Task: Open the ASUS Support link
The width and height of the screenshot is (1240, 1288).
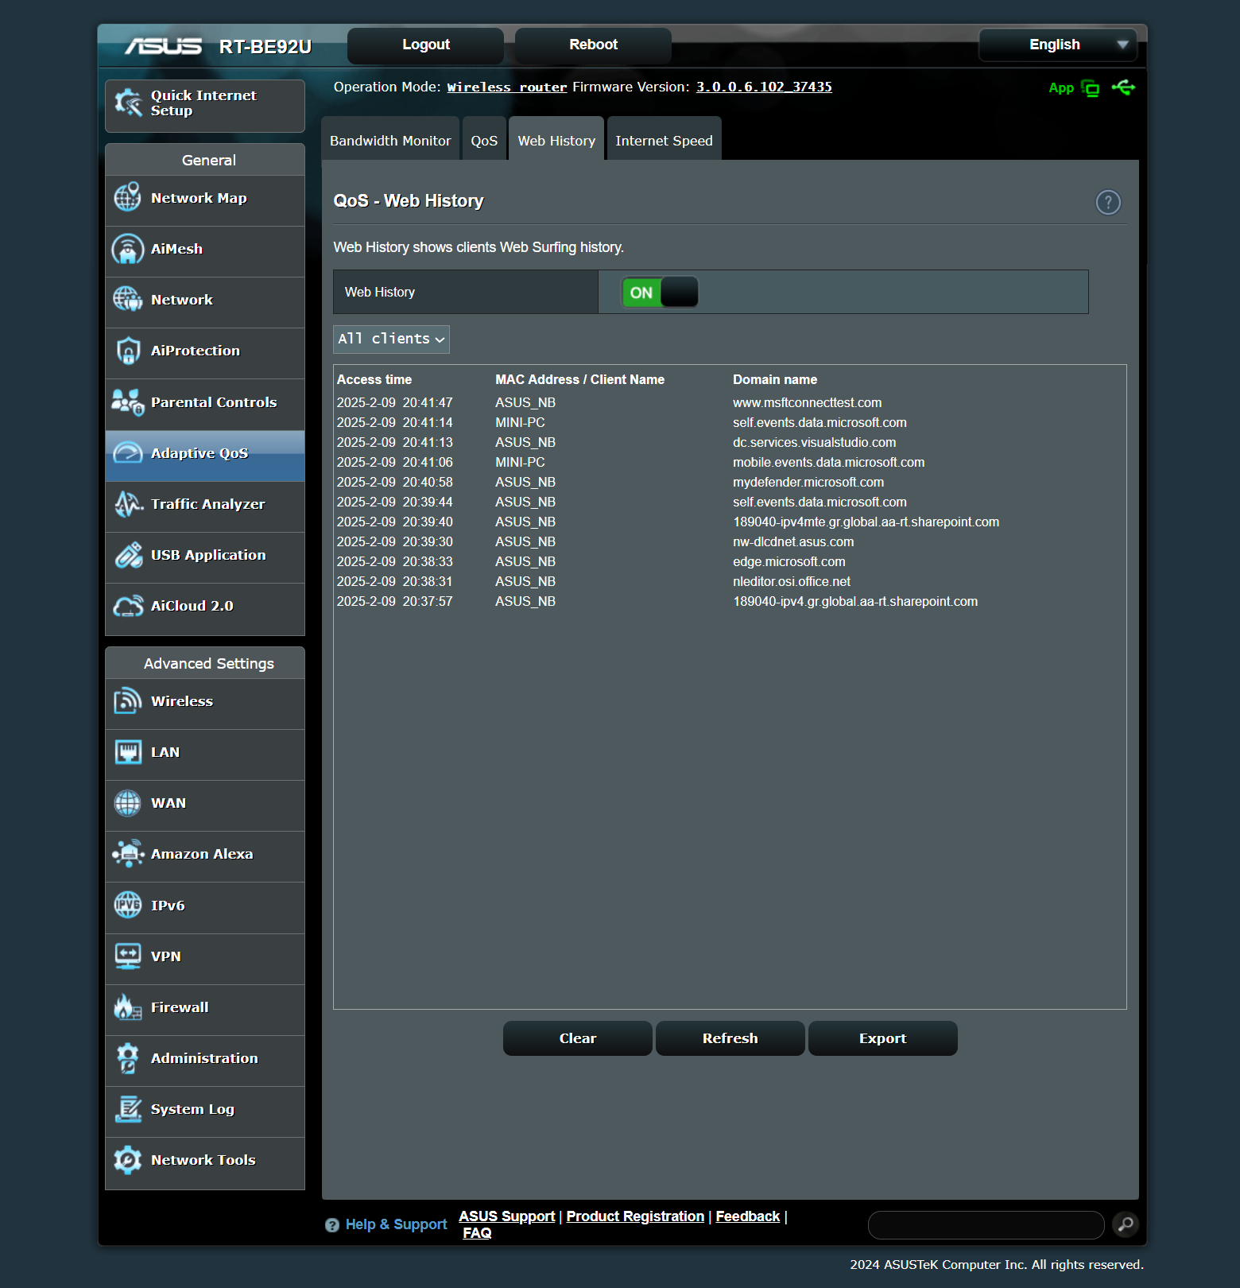Action: click(507, 1216)
